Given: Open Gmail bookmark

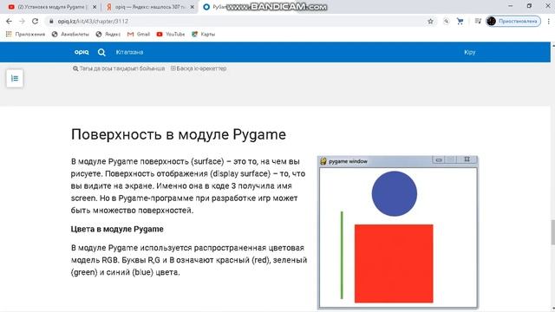Looking at the screenshot, I should click(139, 35).
